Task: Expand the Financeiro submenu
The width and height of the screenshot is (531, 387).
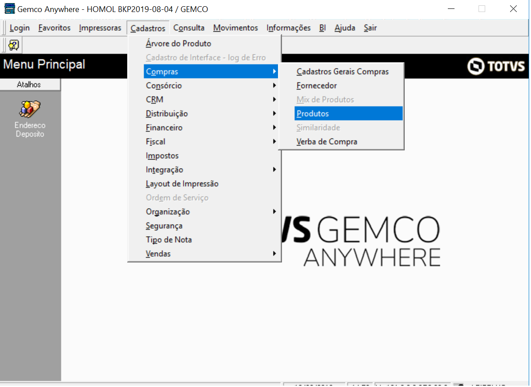Action: pos(211,128)
